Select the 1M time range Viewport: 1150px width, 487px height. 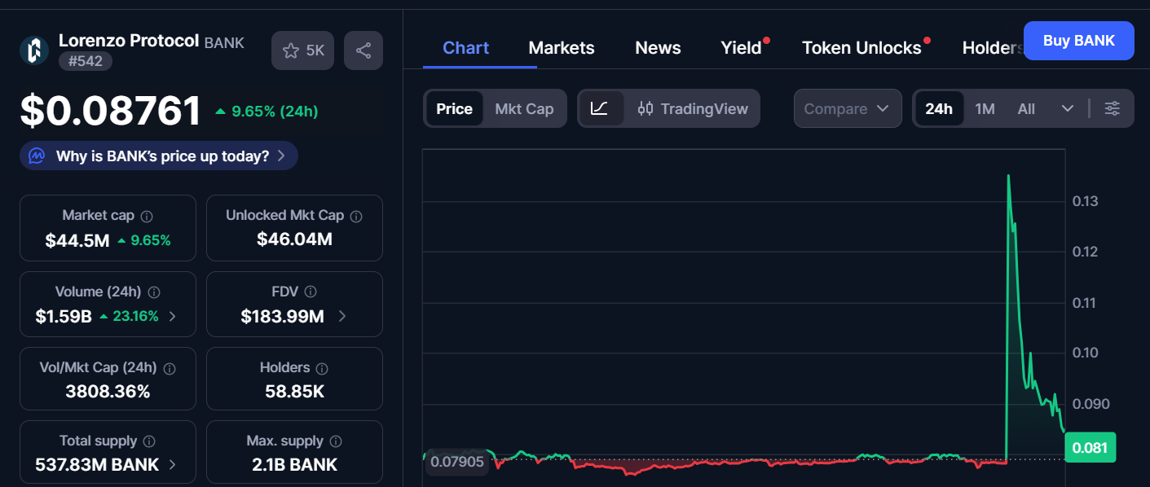(x=985, y=108)
